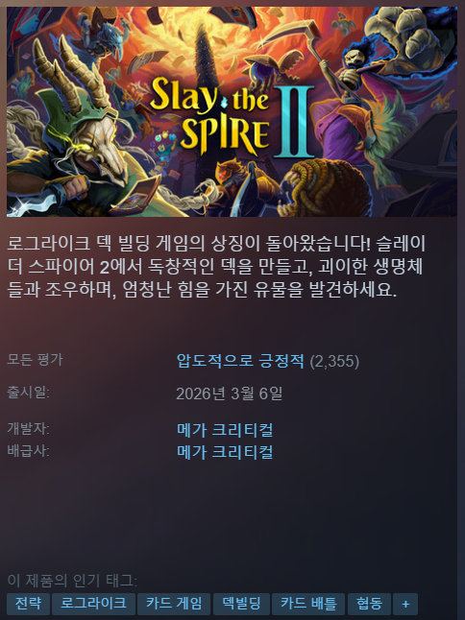This screenshot has width=465, height=620.
Task: Click the 카드 배틀 tag
Action: pyautogui.click(x=308, y=604)
